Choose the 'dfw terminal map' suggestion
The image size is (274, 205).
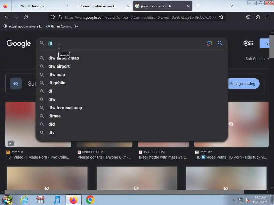132,108
